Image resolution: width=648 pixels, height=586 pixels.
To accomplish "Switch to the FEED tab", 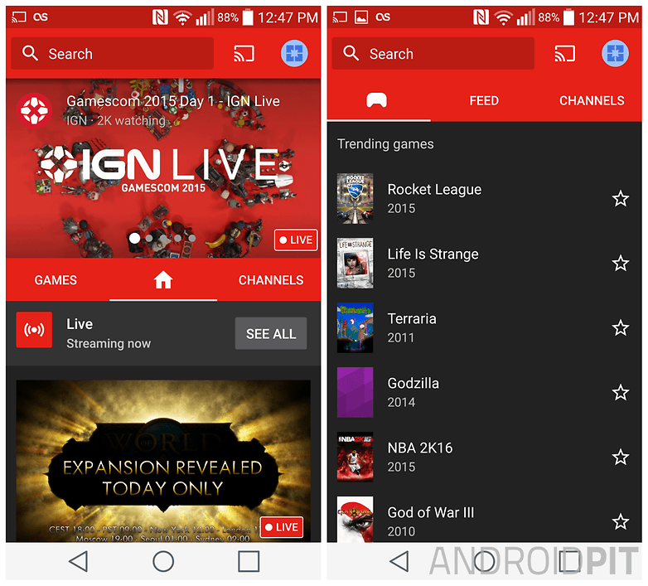I will pos(484,100).
